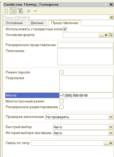The height and width of the screenshot is (157, 114).
Task: Click the Режим пароля label
Action: tap(18, 72)
